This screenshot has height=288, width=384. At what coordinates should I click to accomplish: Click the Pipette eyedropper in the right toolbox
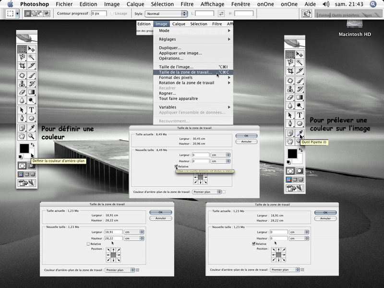(x=299, y=133)
